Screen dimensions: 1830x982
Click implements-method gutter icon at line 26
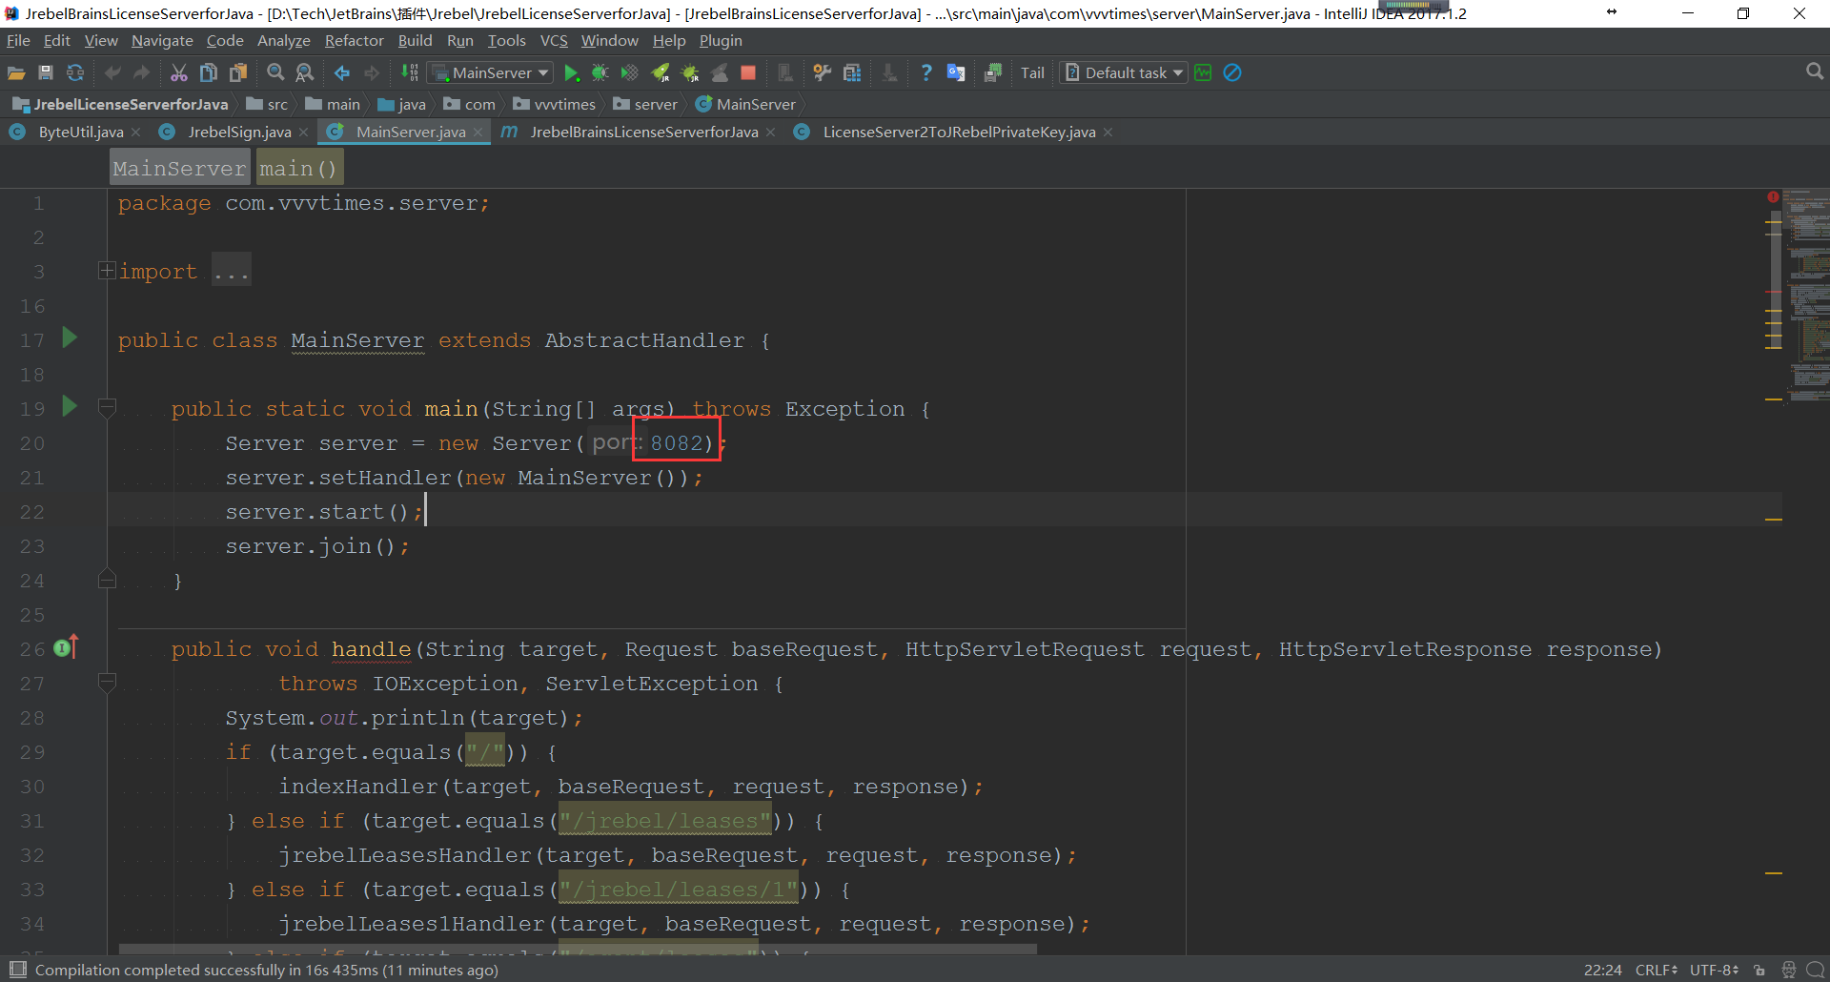(66, 647)
